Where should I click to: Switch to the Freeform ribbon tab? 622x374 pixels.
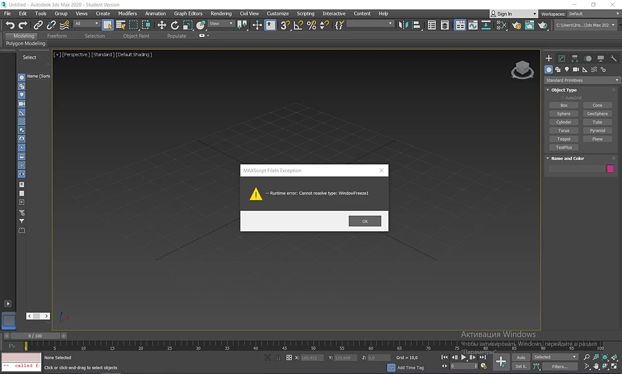click(57, 36)
